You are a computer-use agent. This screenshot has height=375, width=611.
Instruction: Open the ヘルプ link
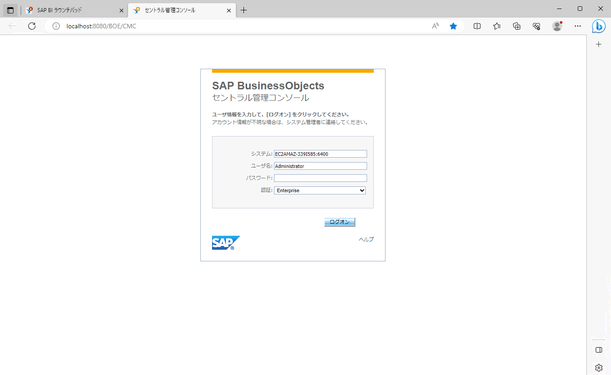366,239
